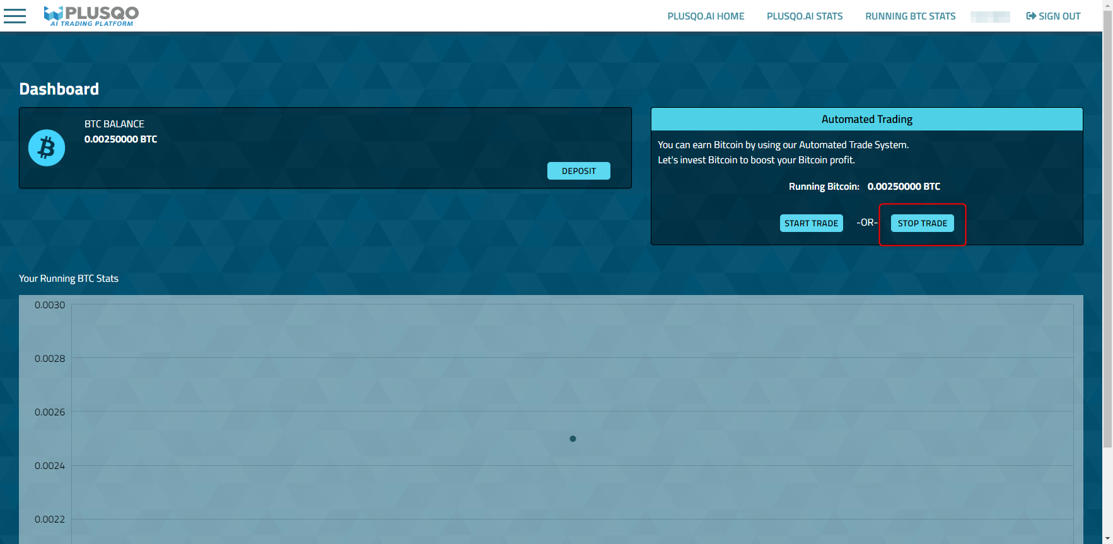Image resolution: width=1113 pixels, height=544 pixels.
Task: Click 'Your Running BTC Stats' title
Action: (69, 279)
